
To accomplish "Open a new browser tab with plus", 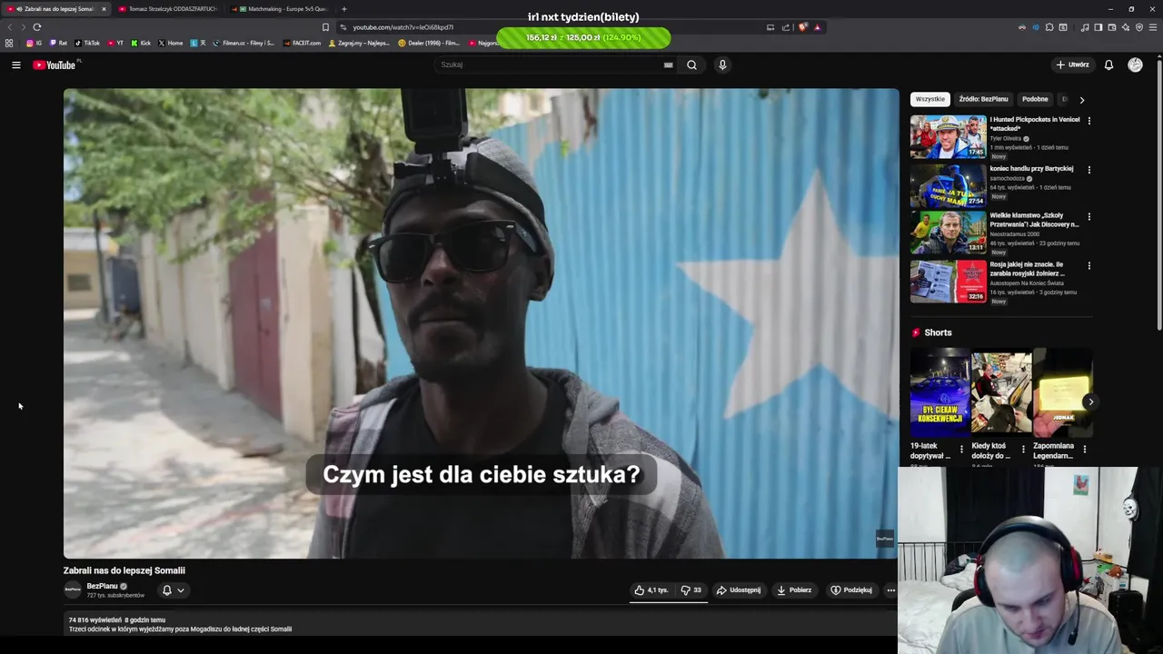I will click(x=343, y=9).
